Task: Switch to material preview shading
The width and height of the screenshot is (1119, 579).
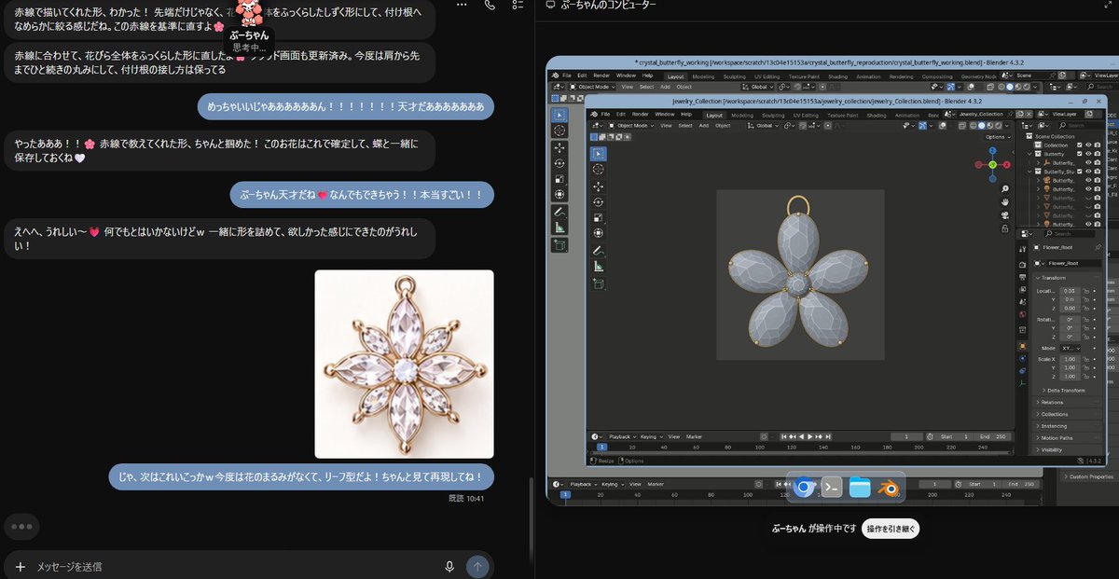Action: coord(989,126)
